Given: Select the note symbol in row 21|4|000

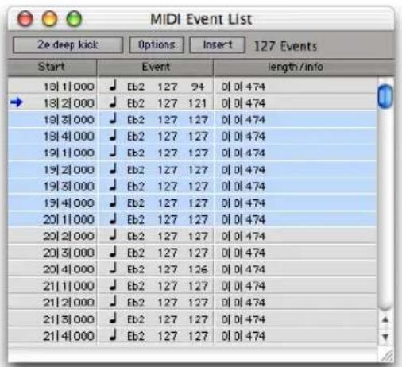Looking at the screenshot, I should click(x=113, y=335).
